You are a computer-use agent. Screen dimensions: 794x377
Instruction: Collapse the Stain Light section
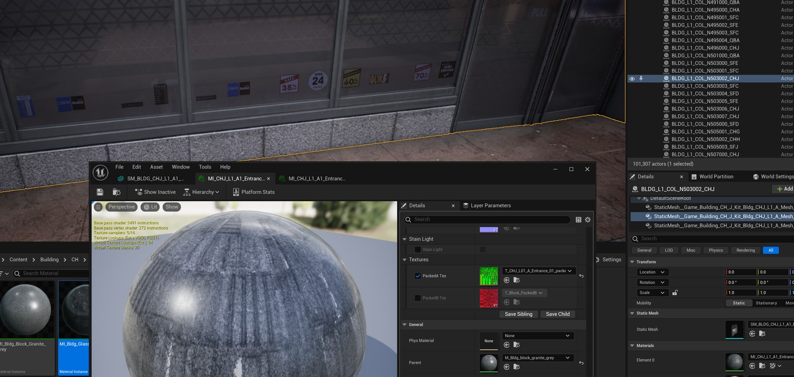point(405,239)
